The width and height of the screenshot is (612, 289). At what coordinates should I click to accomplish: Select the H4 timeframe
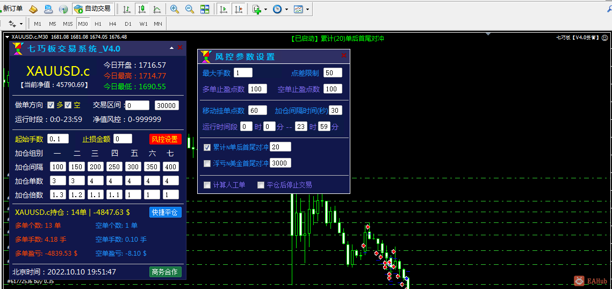click(113, 24)
